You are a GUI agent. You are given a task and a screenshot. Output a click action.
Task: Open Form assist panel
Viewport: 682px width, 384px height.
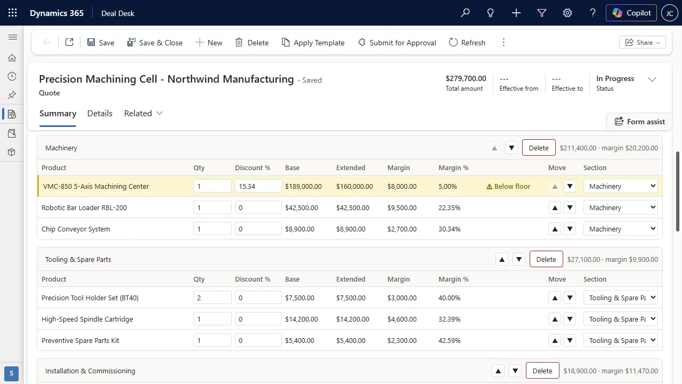coord(639,122)
